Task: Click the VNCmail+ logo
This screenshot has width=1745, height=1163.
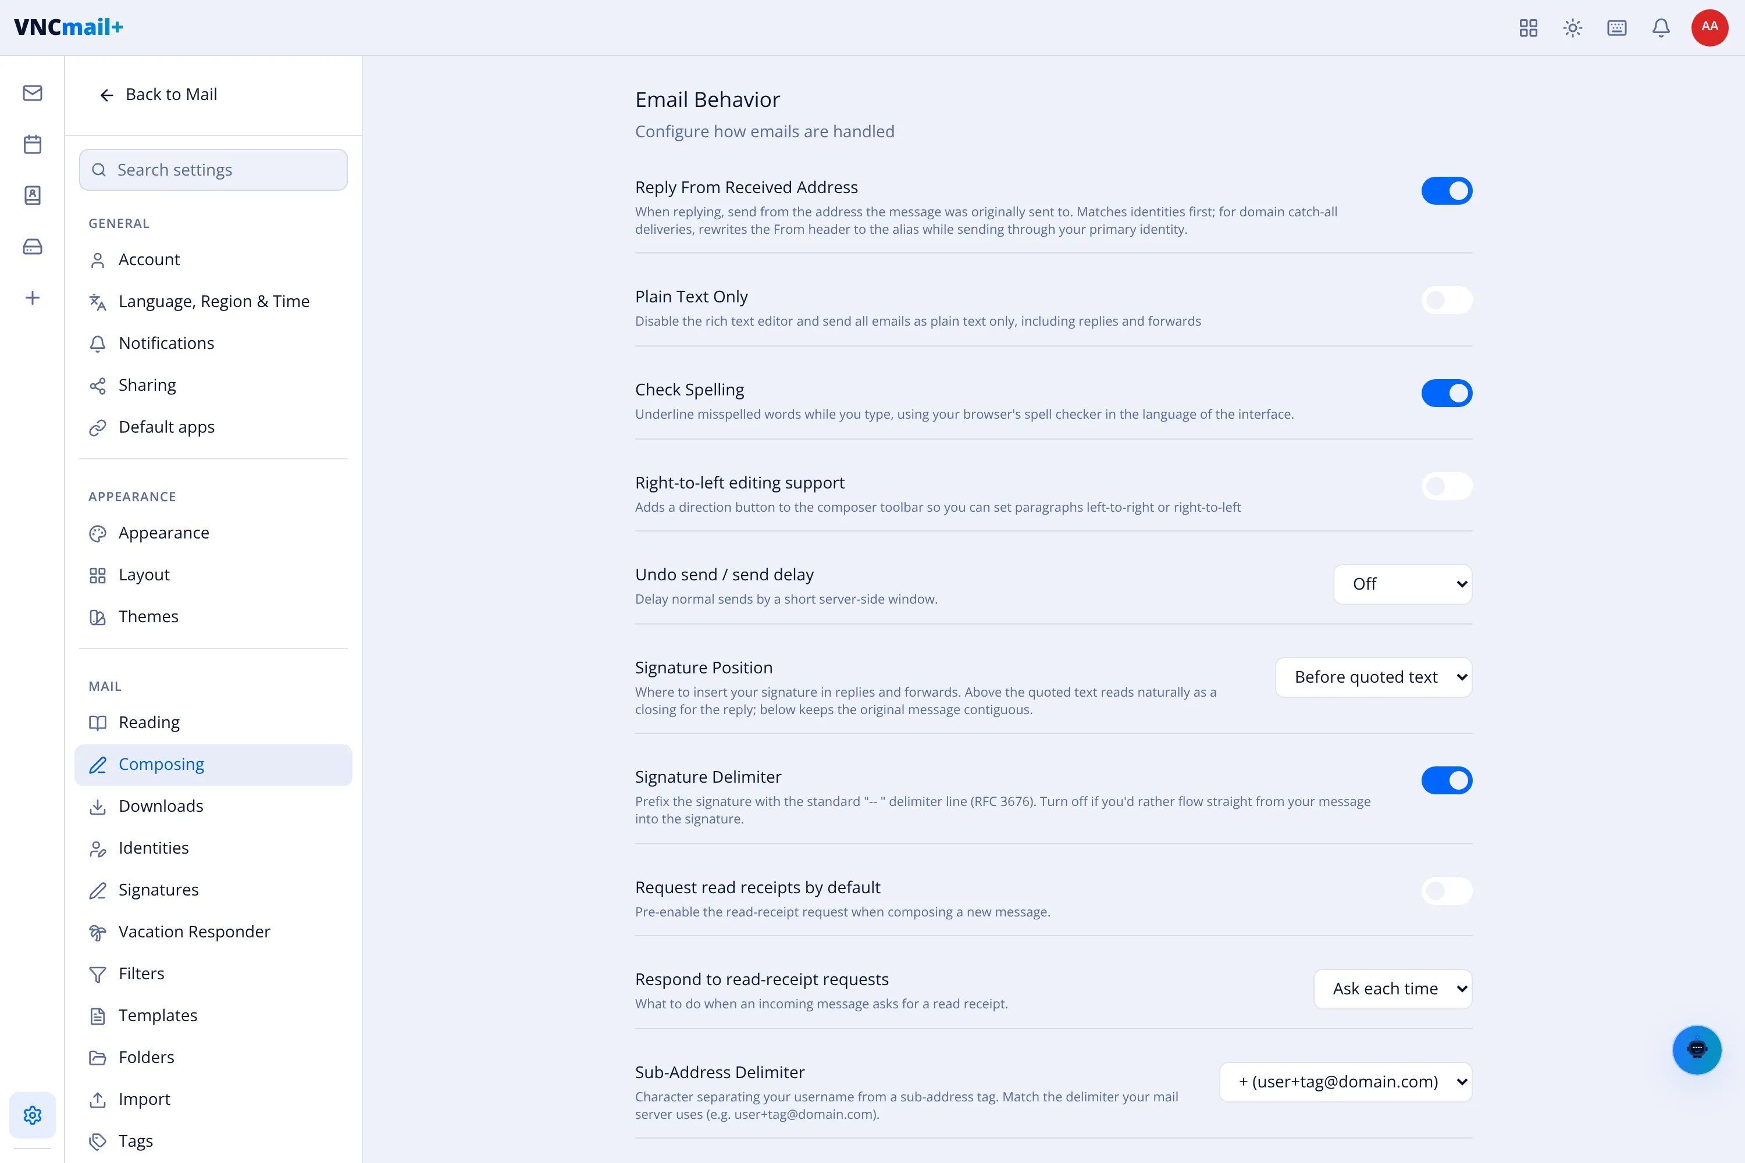Action: click(x=68, y=27)
